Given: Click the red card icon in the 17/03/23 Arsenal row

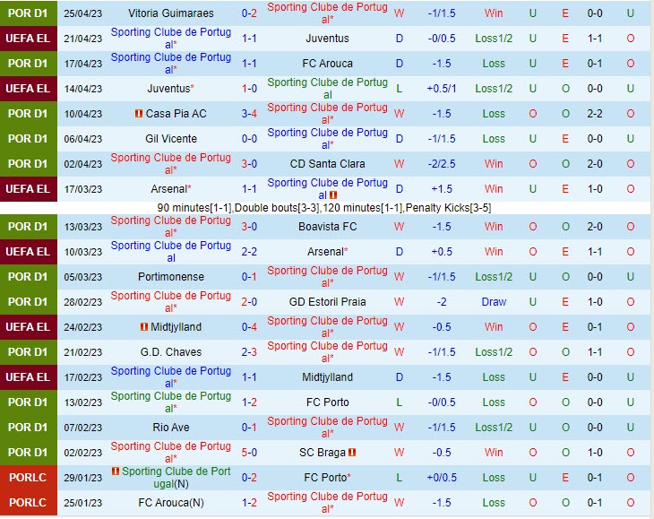Looking at the screenshot, I should 333,195.
